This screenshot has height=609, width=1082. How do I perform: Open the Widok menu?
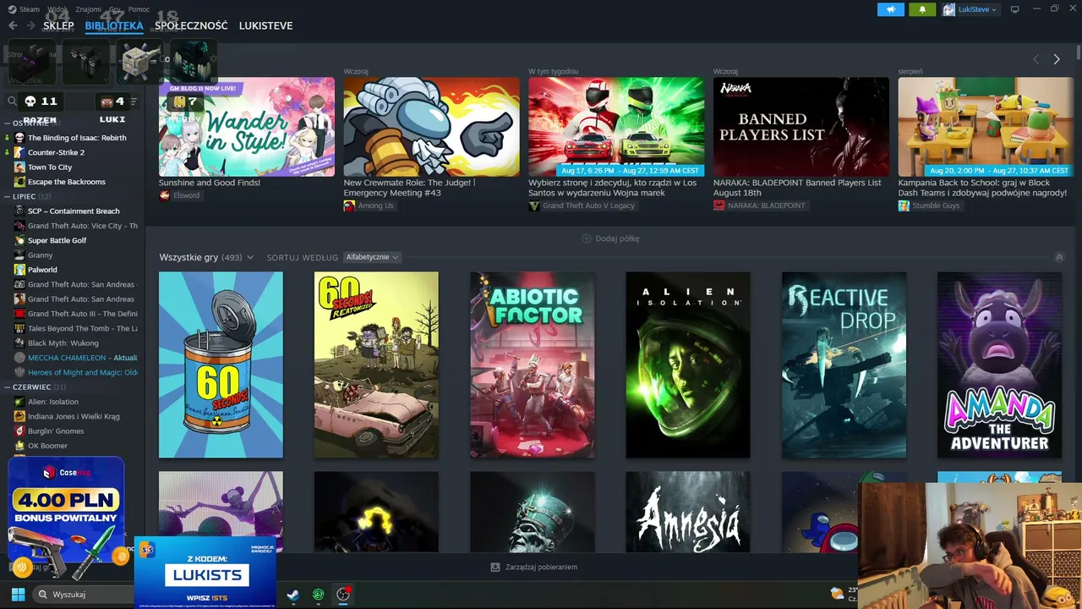point(57,9)
